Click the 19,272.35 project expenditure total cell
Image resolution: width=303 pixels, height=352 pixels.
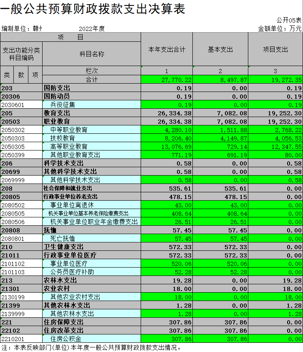click(275, 79)
